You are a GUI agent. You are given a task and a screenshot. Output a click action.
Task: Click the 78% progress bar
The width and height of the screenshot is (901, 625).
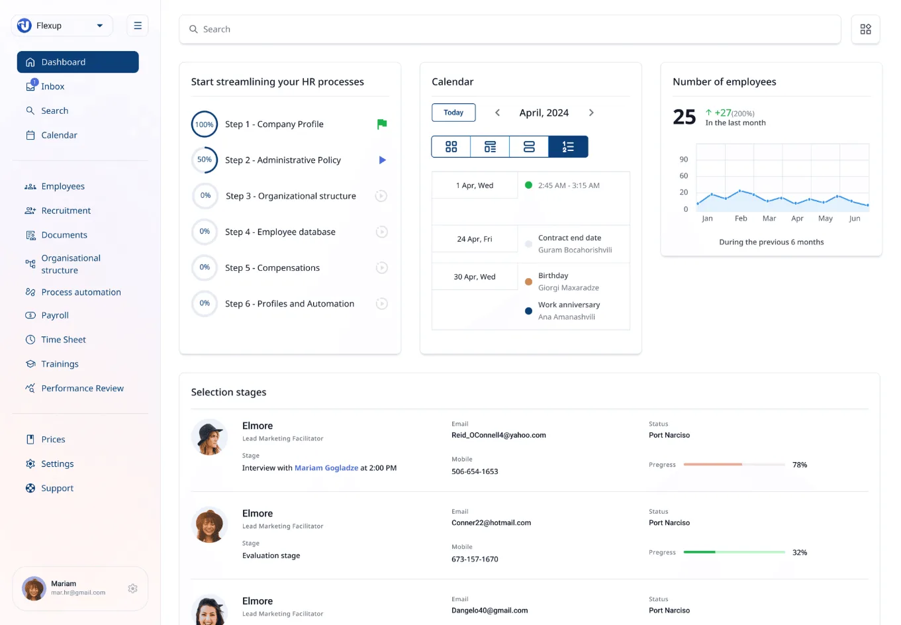(734, 465)
